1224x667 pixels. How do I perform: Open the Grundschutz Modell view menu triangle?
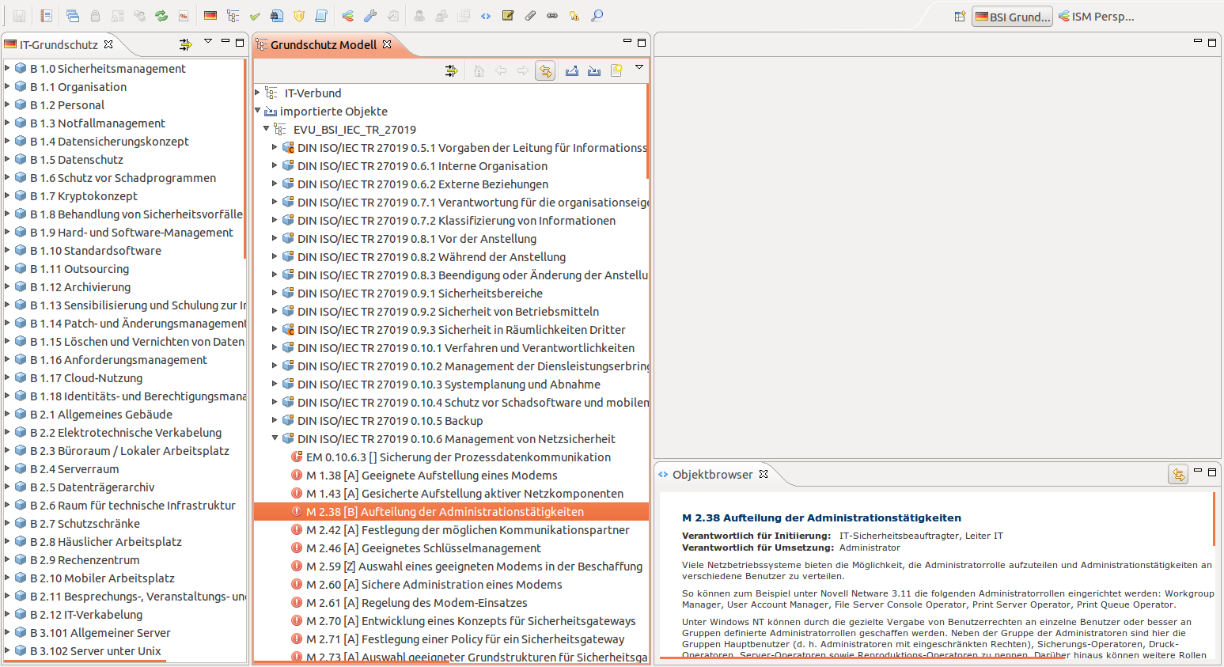click(639, 67)
